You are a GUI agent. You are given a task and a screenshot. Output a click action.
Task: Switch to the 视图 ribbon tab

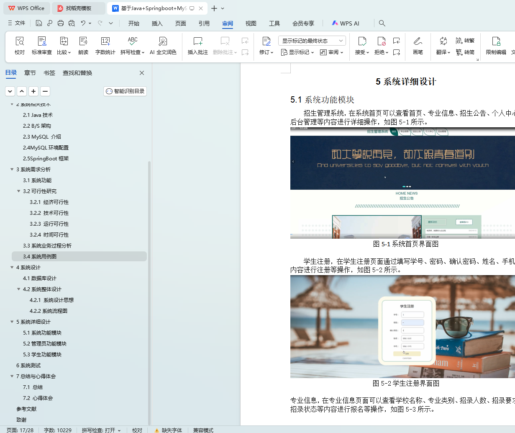click(251, 23)
